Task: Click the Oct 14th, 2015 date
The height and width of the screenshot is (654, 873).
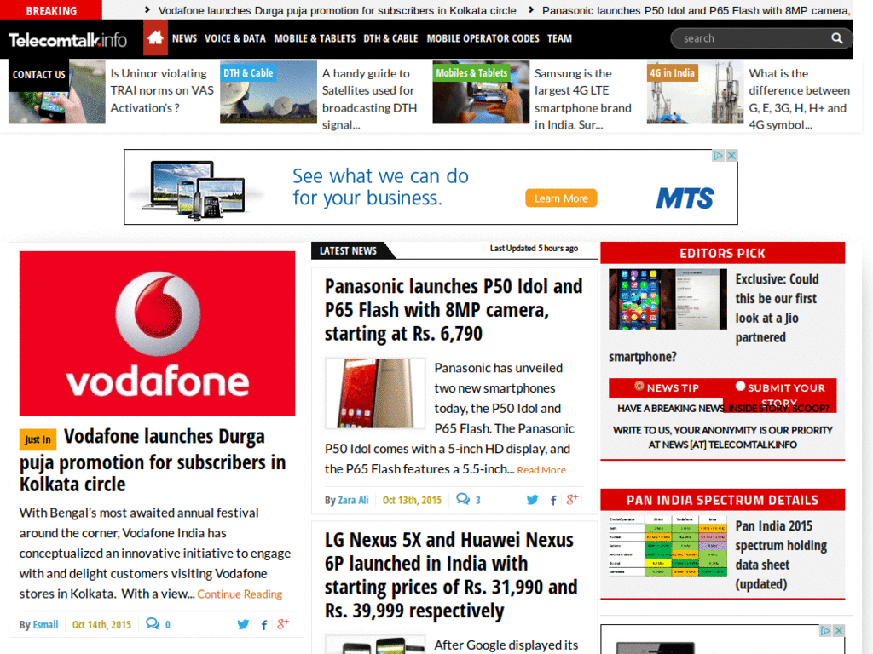Action: click(101, 624)
